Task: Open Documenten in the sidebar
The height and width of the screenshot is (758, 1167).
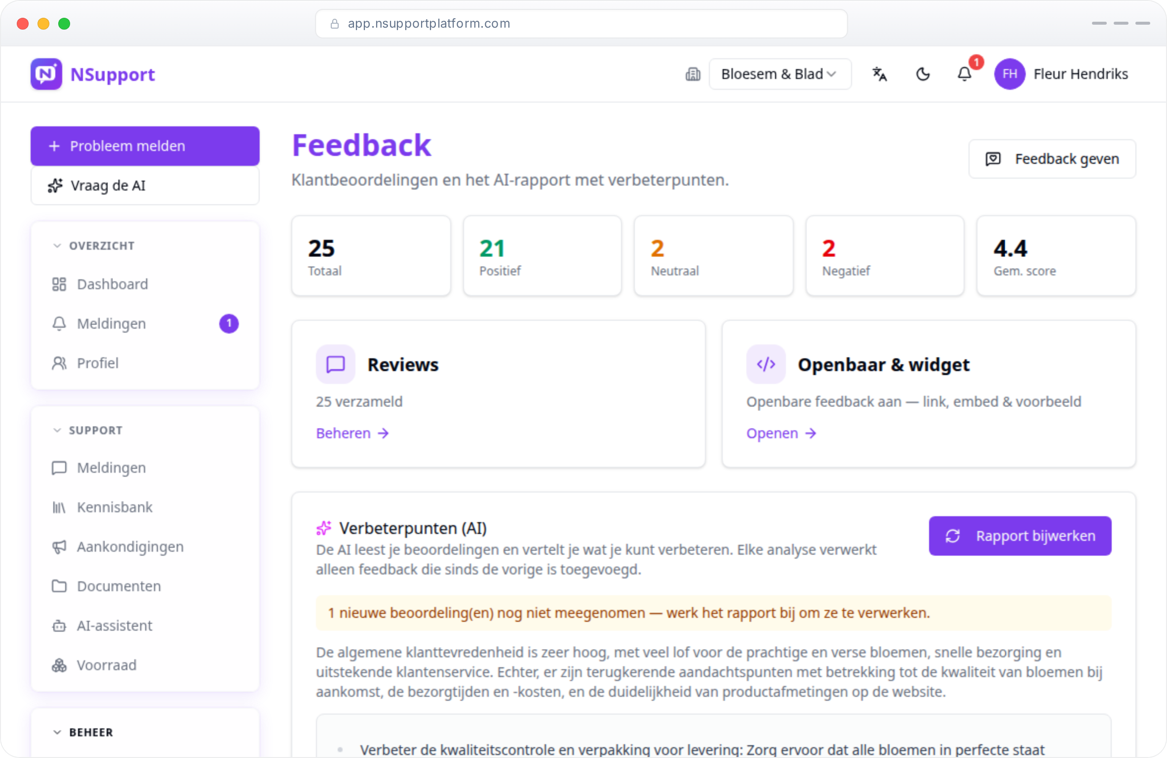Action: coord(145,586)
